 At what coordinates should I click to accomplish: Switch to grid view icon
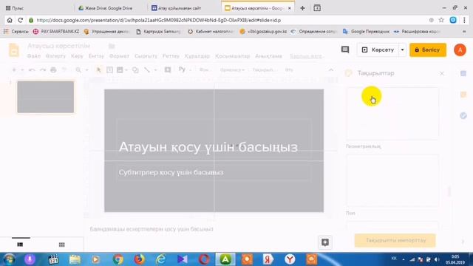tap(62, 245)
